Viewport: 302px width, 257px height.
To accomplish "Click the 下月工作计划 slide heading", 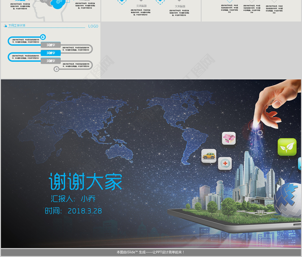I will click(17, 26).
